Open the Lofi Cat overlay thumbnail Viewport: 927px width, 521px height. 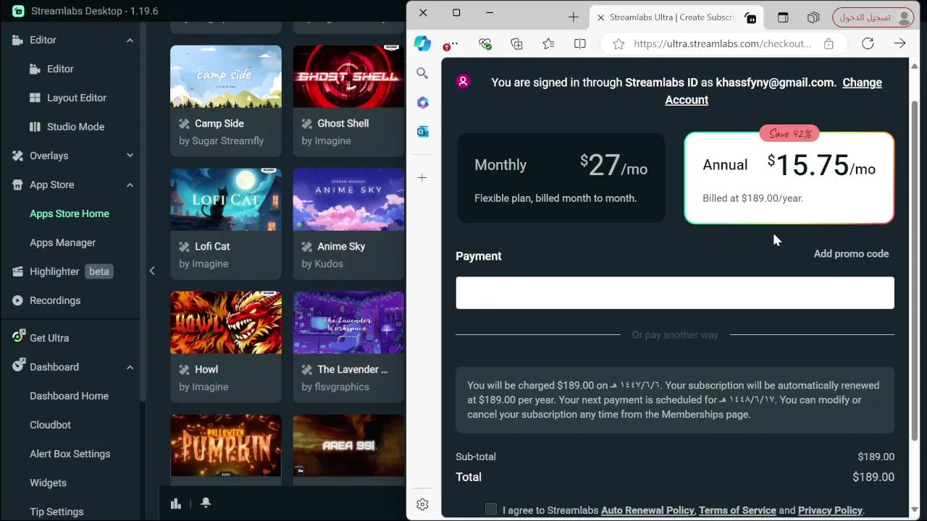[x=226, y=200]
